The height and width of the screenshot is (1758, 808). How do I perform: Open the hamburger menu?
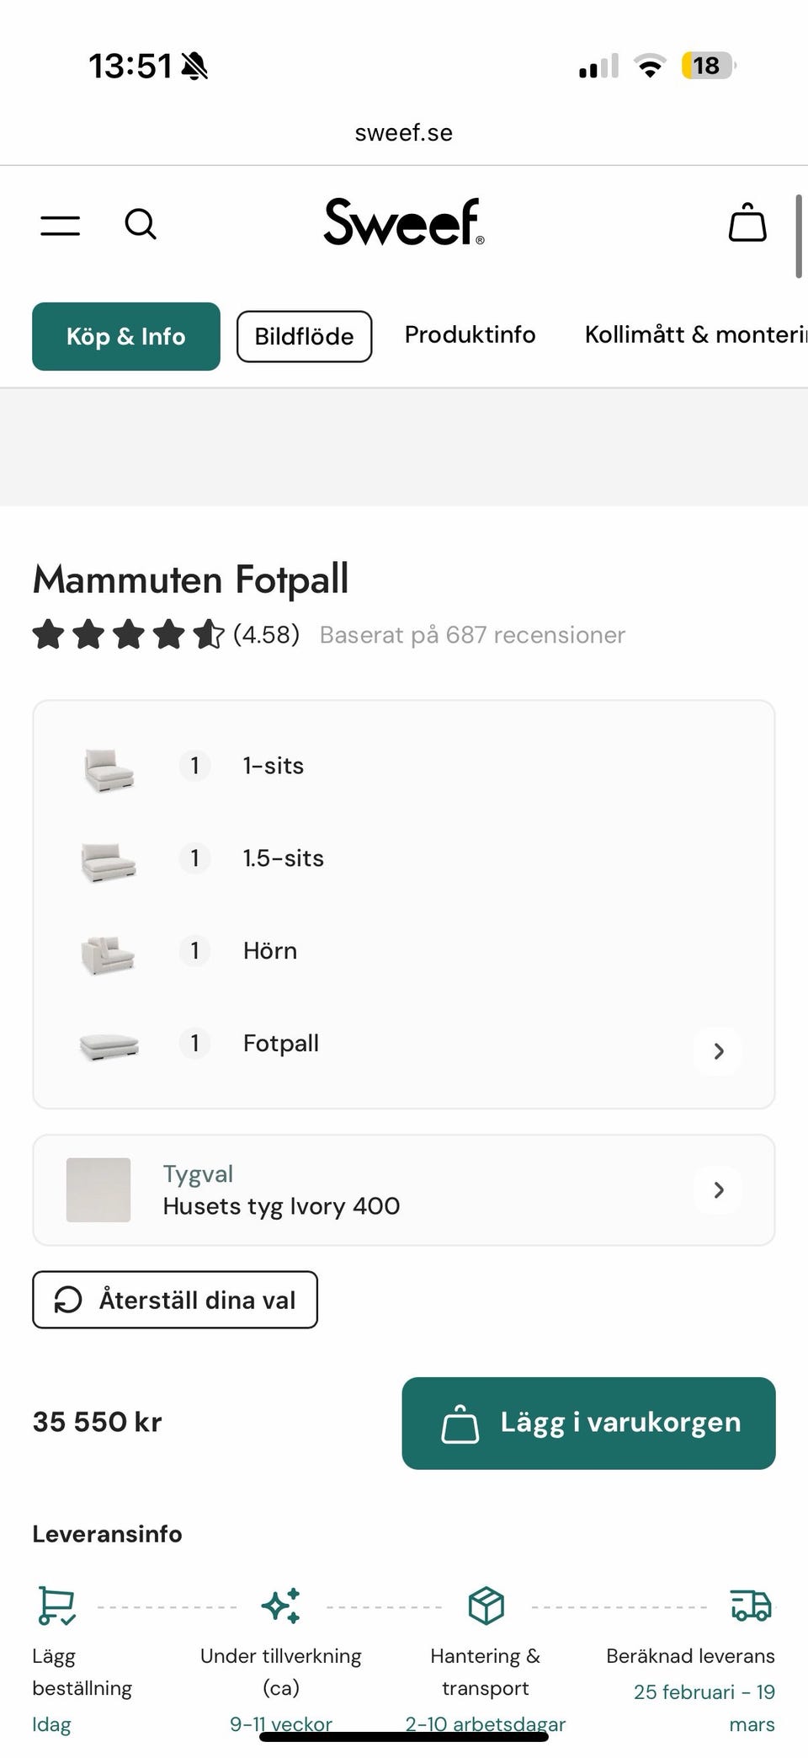(60, 225)
